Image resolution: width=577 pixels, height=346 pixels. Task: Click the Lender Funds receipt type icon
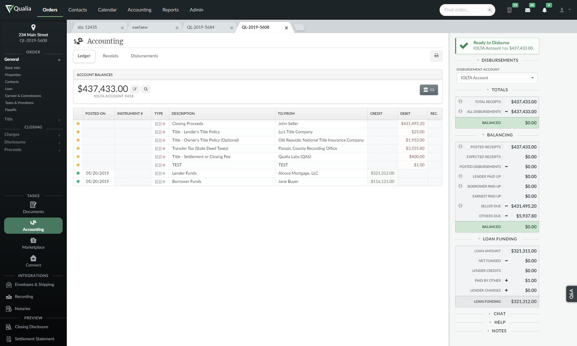[x=160, y=173]
